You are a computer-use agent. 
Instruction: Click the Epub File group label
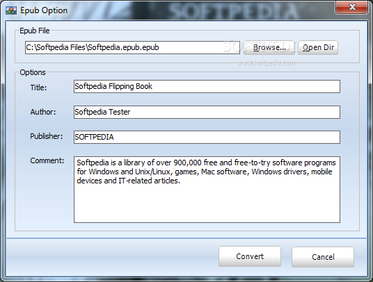point(35,31)
